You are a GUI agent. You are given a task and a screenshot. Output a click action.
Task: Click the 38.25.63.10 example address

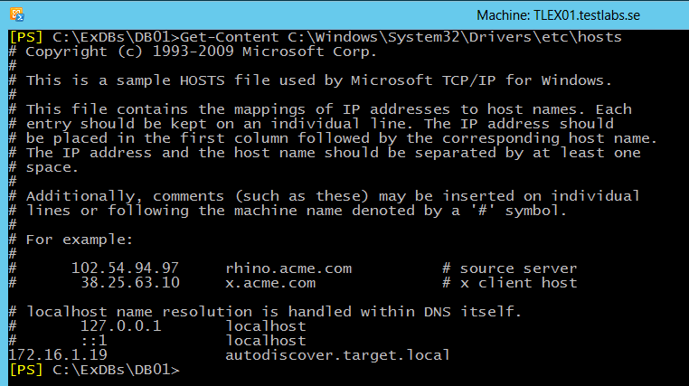tap(130, 282)
